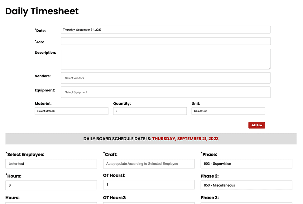Click the Daily Board Schedule date banner

tap(151, 139)
